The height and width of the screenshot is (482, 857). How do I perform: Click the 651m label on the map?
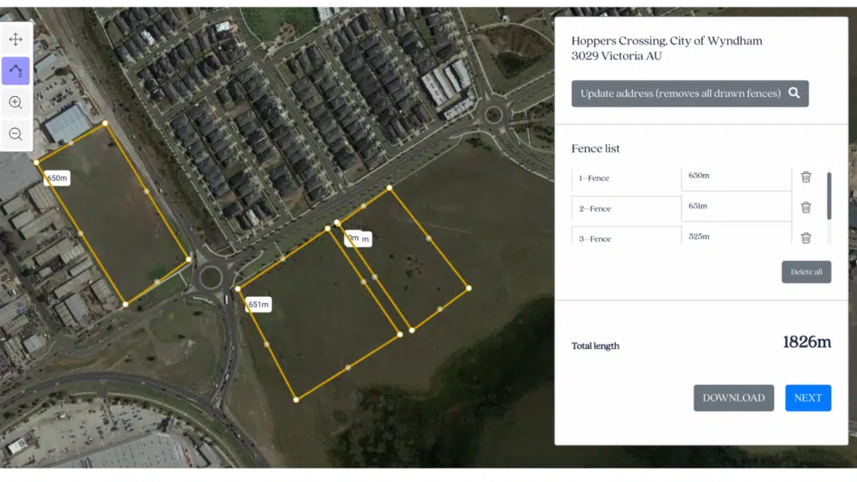point(259,305)
